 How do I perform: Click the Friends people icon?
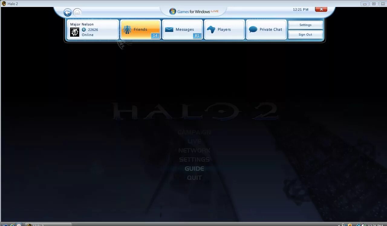(x=127, y=29)
